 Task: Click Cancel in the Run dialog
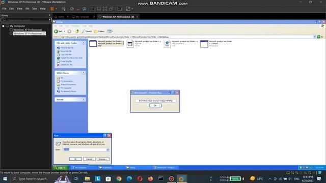coord(89,159)
